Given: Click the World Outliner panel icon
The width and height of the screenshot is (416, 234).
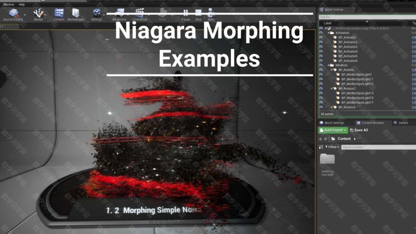Looking at the screenshot, I should tap(321, 9).
